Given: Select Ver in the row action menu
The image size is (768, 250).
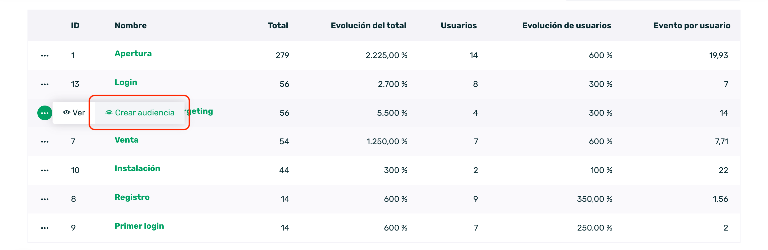Looking at the screenshot, I should point(74,113).
